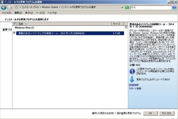Select the 悪意のあるソフトウェアの削除ツール update row
The height and width of the screenshot is (119, 178).
pyautogui.click(x=70, y=33)
